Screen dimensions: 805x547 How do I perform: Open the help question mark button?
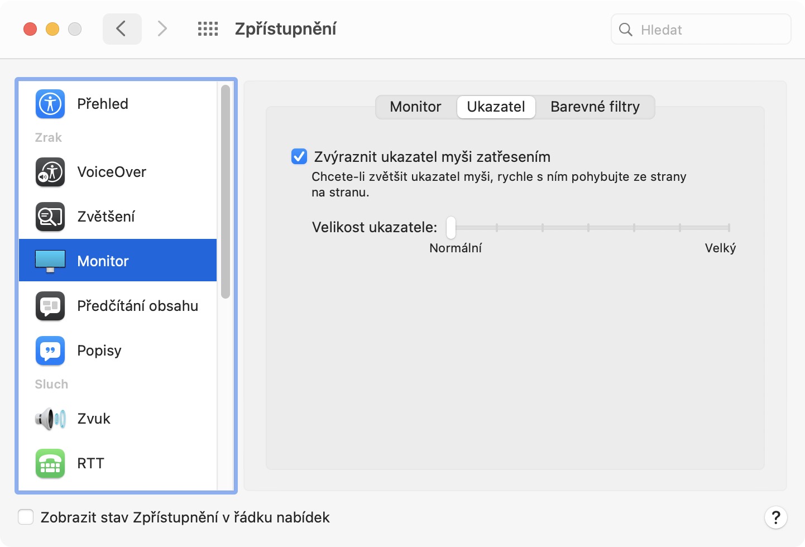[x=775, y=517]
